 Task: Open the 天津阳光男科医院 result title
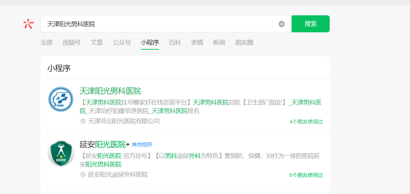tap(110, 91)
